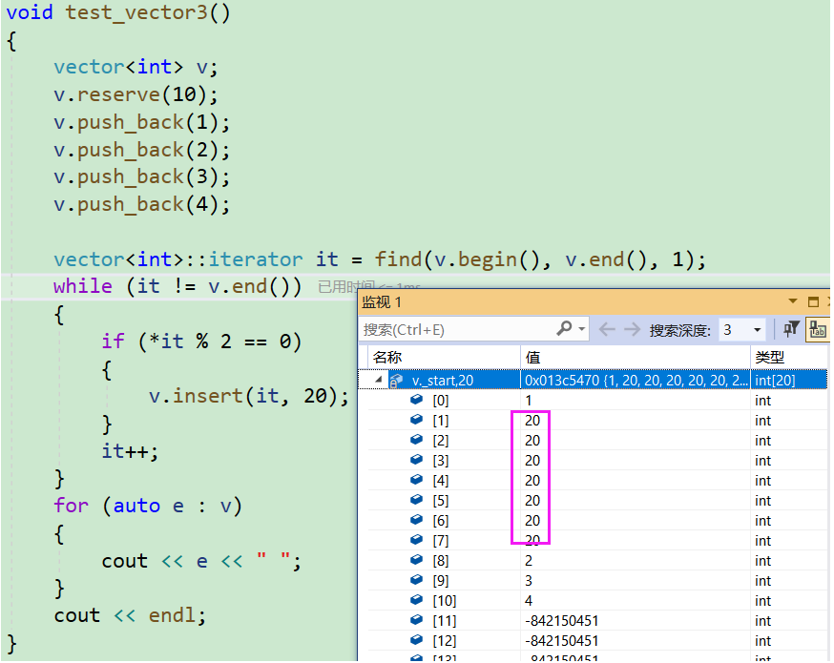
Task: Select the [1] element row icon
Action: [x=416, y=420]
